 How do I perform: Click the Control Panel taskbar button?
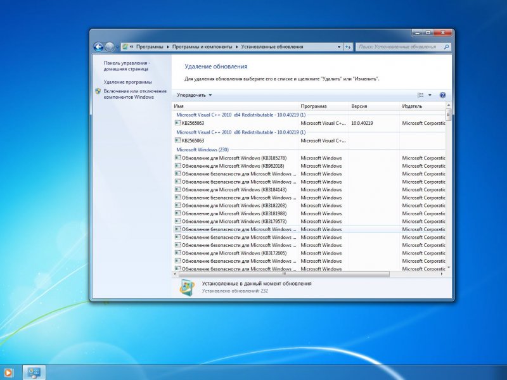(x=34, y=372)
